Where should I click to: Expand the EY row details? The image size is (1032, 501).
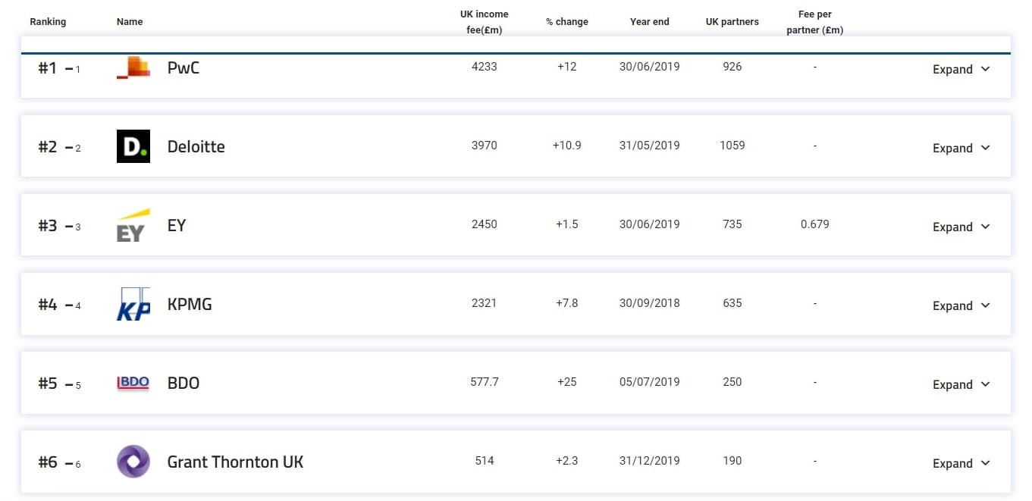tap(961, 227)
